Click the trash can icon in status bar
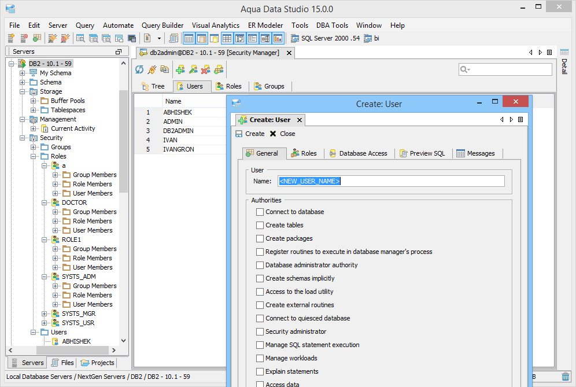 coord(565,377)
